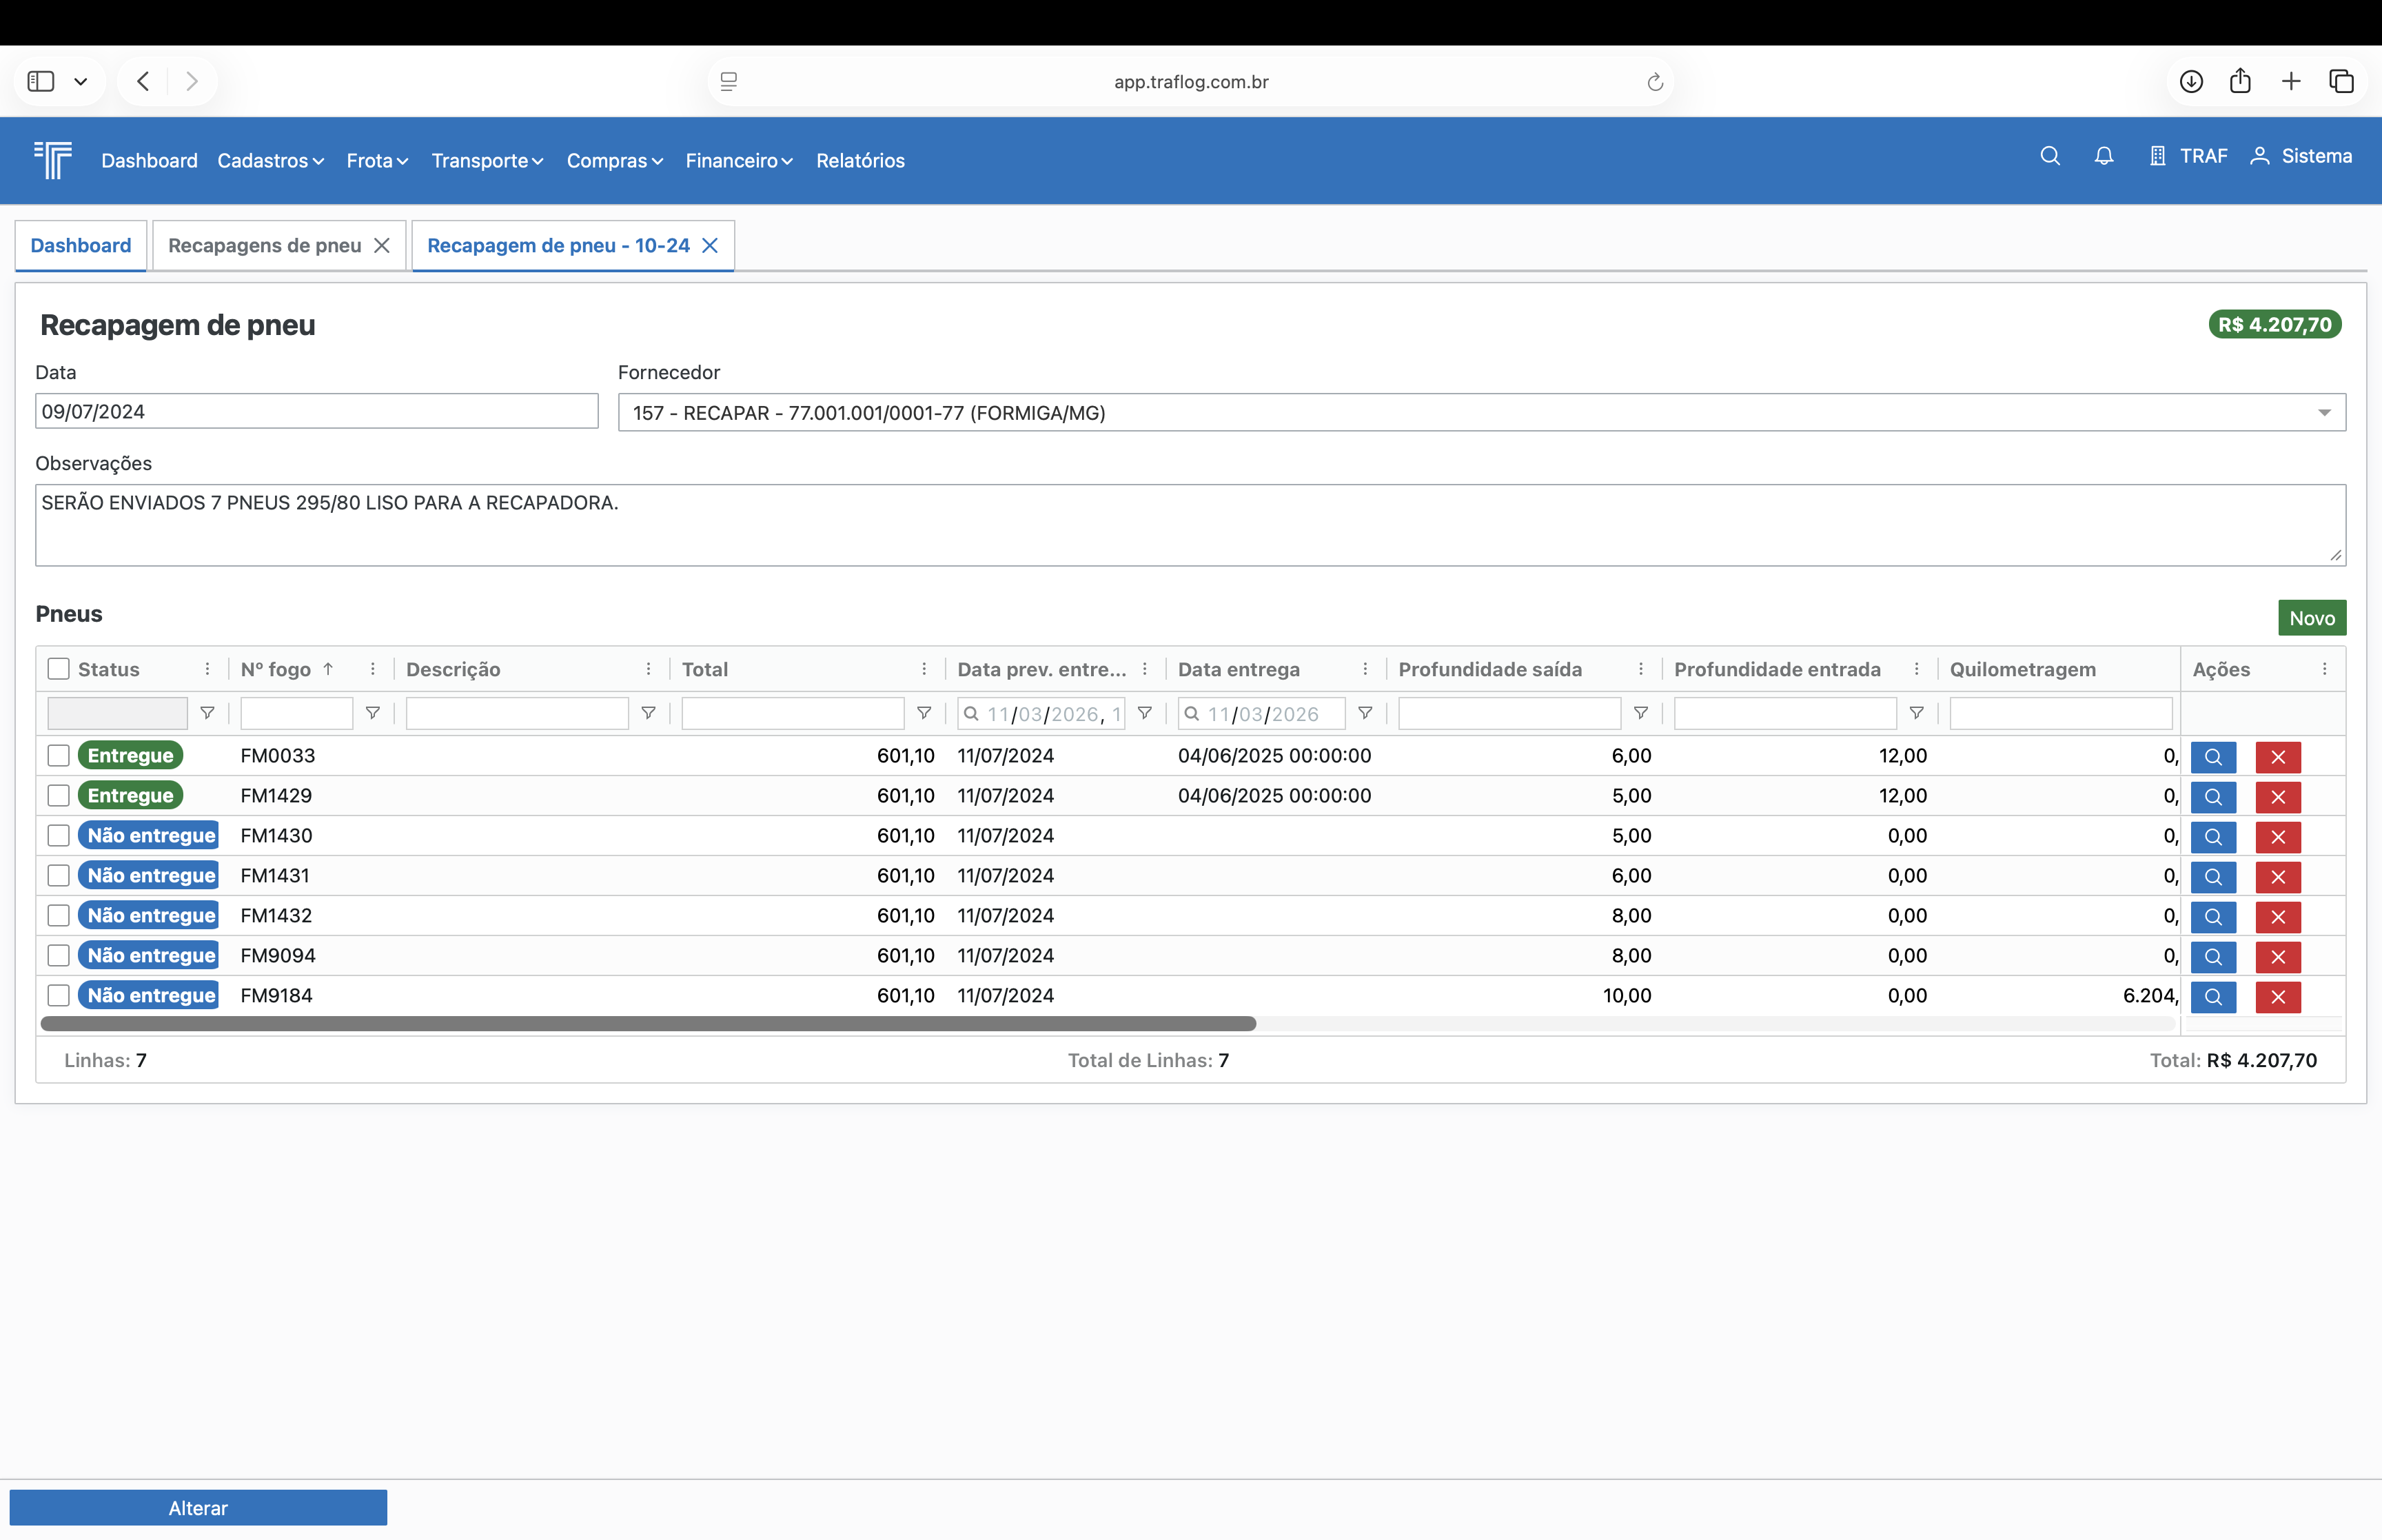The image size is (2382, 1540).
Task: Click the green Novo button
Action: (2311, 618)
